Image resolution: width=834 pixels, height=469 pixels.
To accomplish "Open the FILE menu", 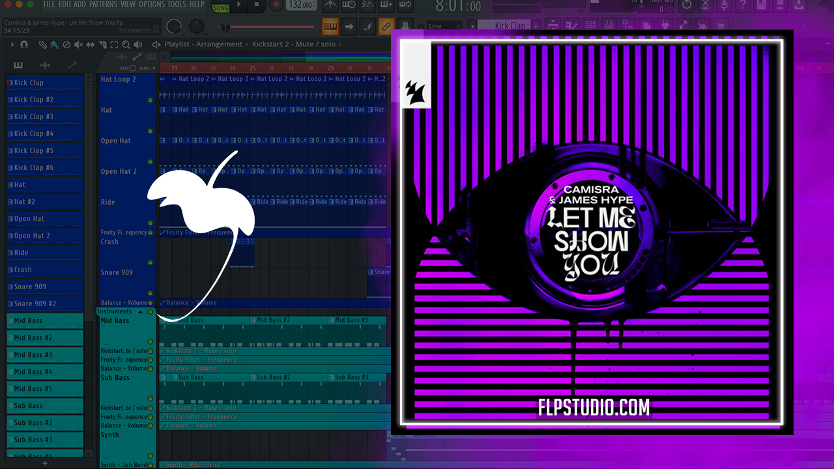I will tap(49, 5).
